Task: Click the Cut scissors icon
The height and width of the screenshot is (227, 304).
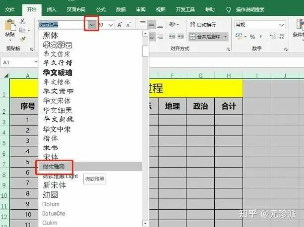Action: (22, 21)
